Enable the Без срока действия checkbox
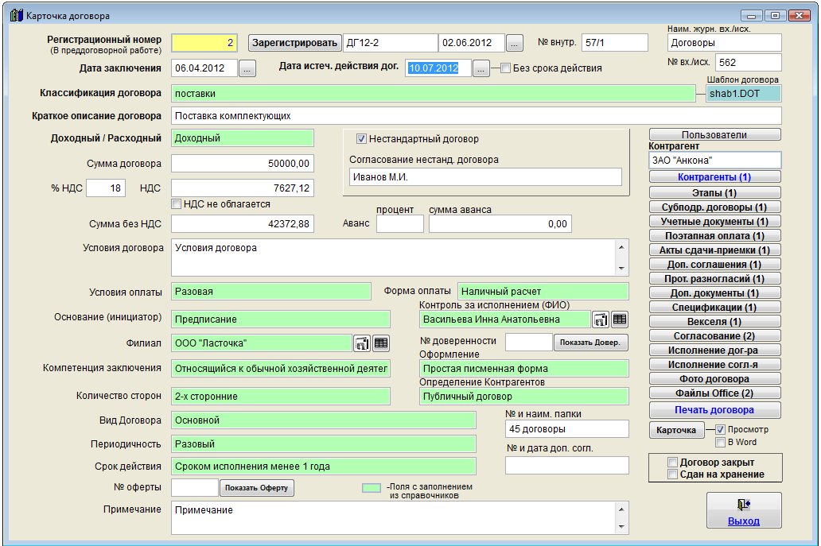This screenshot has height=546, width=821. (x=505, y=68)
